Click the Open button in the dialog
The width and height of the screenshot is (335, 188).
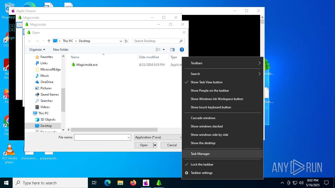(144, 145)
